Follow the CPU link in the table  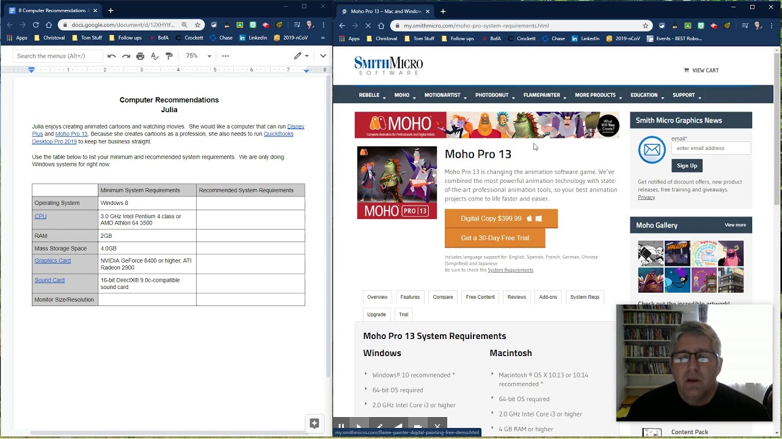(x=40, y=216)
